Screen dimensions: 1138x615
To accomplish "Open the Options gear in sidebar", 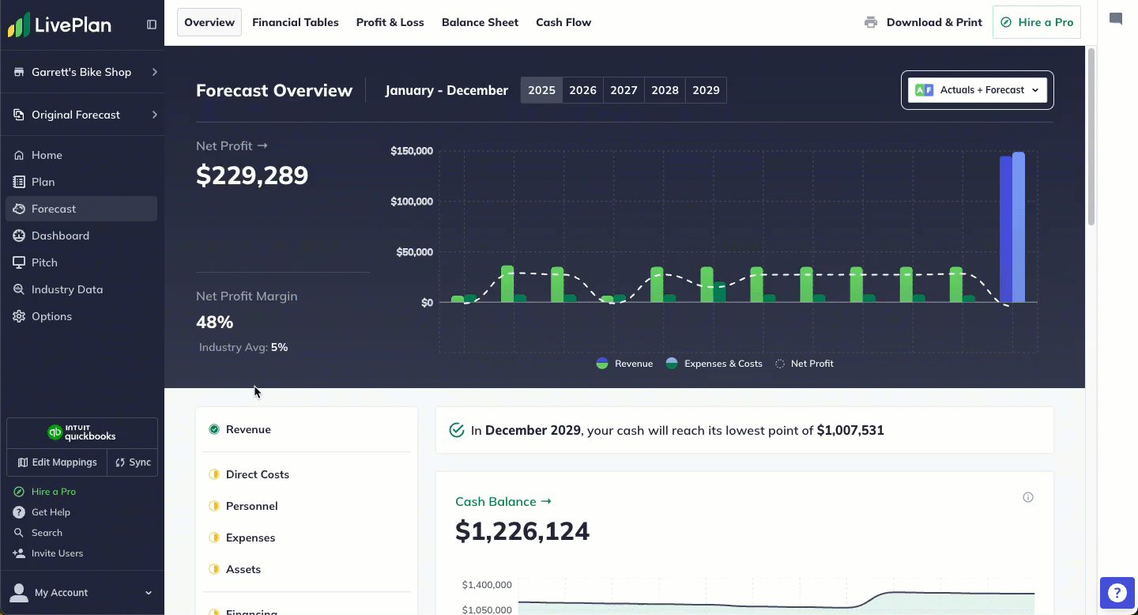I will [x=51, y=316].
